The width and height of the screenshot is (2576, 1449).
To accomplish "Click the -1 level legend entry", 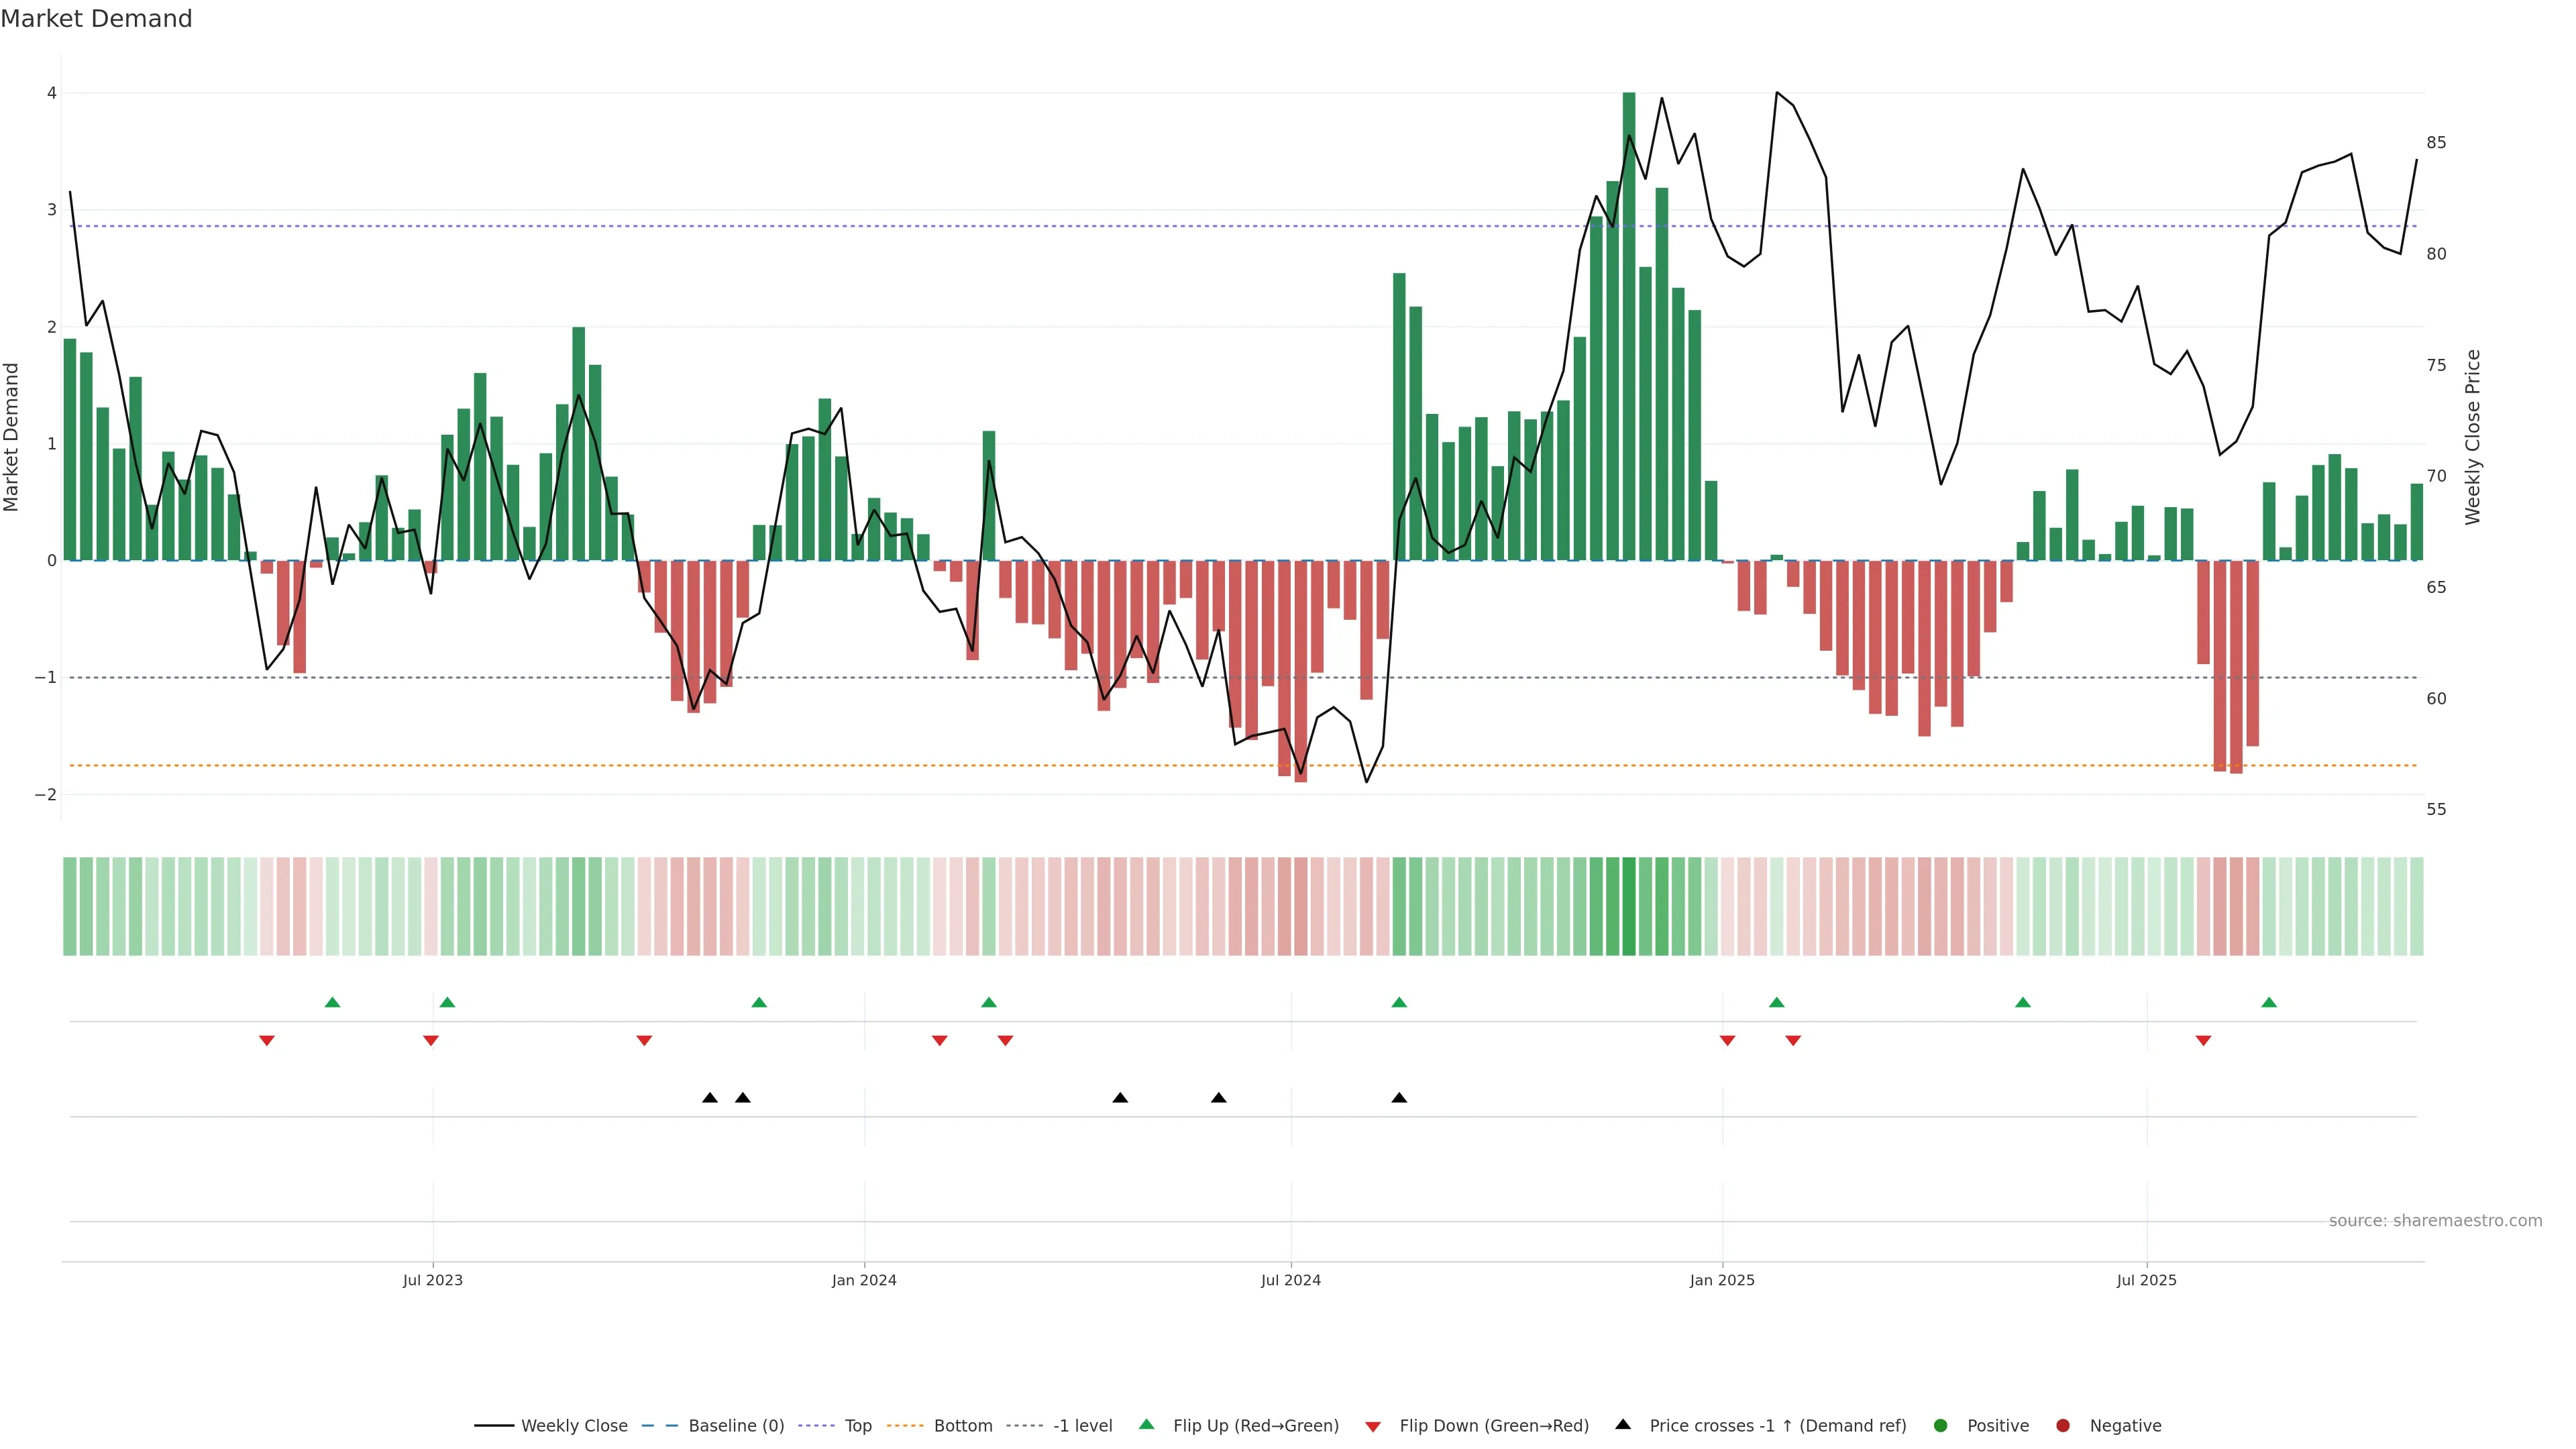I will click(x=1082, y=1425).
